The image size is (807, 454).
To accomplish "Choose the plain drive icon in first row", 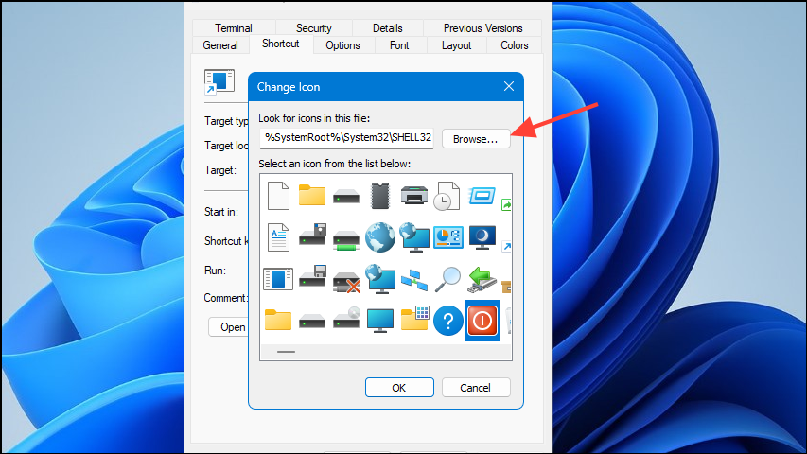I will [x=346, y=196].
